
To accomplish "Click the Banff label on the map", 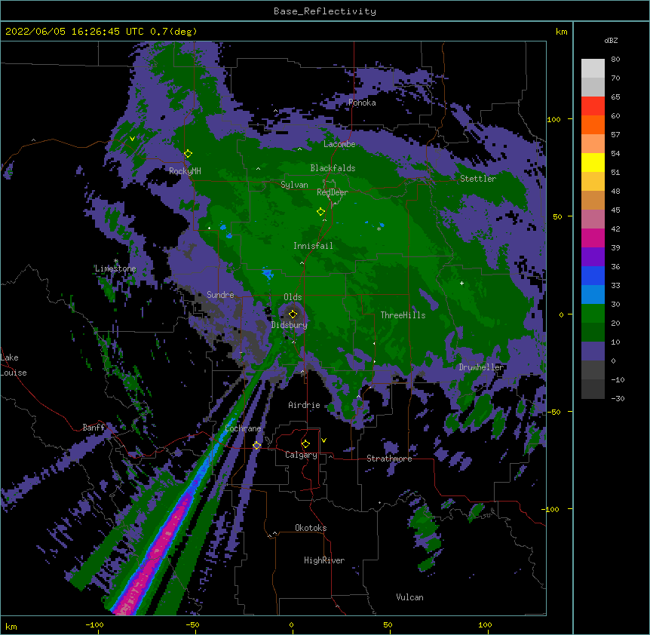I will [x=94, y=428].
